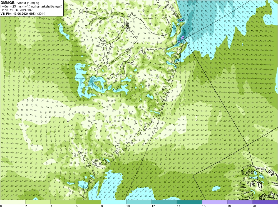Click the legend scale label '12'
Screen dimensions: 278x208
[153, 206]
